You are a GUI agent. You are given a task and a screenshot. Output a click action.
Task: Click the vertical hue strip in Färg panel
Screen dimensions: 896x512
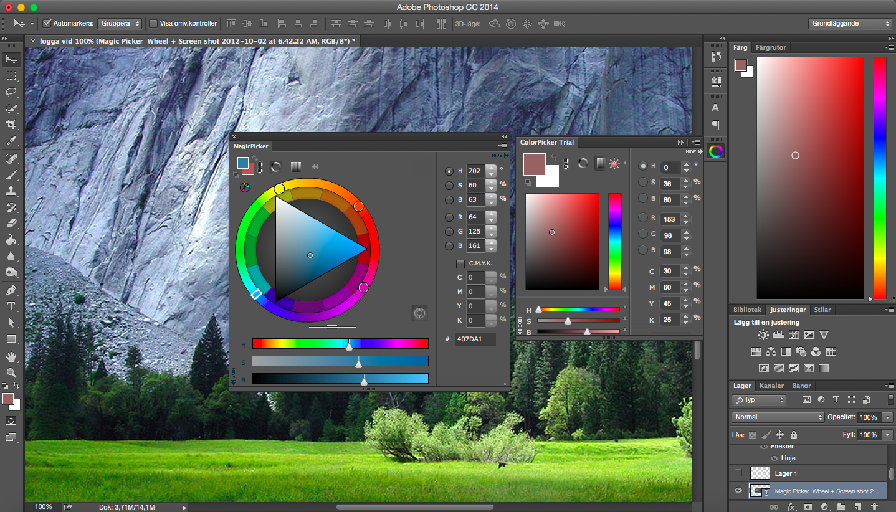[880, 178]
